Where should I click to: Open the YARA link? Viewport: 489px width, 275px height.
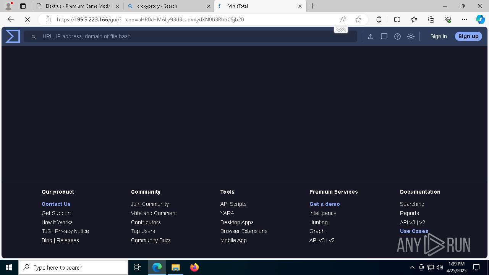227,213
